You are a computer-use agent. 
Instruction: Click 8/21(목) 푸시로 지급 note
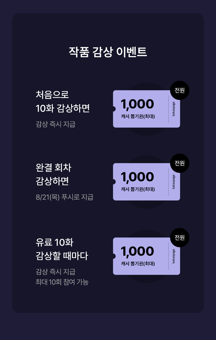64,197
